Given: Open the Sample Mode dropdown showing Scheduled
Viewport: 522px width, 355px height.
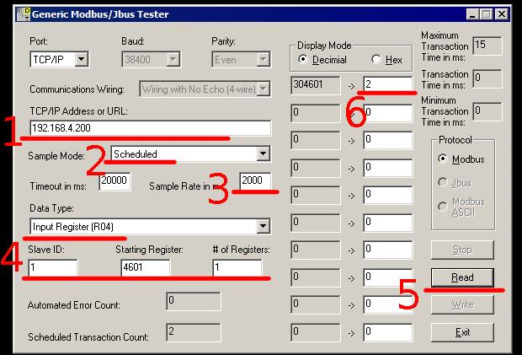Looking at the screenshot, I should (x=190, y=154).
